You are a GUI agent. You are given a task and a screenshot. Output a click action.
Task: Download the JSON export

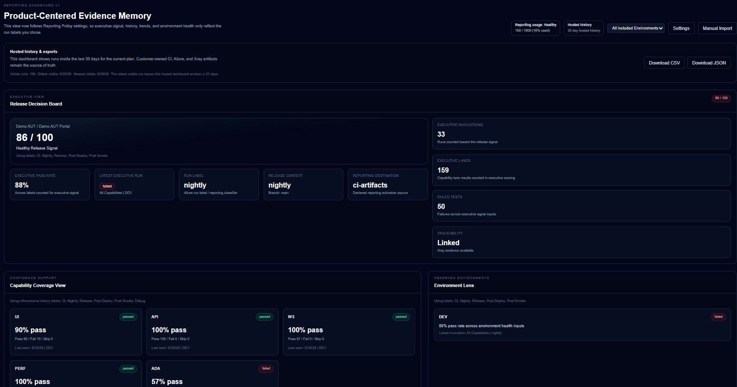tap(709, 63)
